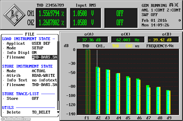Click the CH1 OFF display in the third box
Viewport: 183px width, 121px height.
pyautogui.click(x=120, y=13)
